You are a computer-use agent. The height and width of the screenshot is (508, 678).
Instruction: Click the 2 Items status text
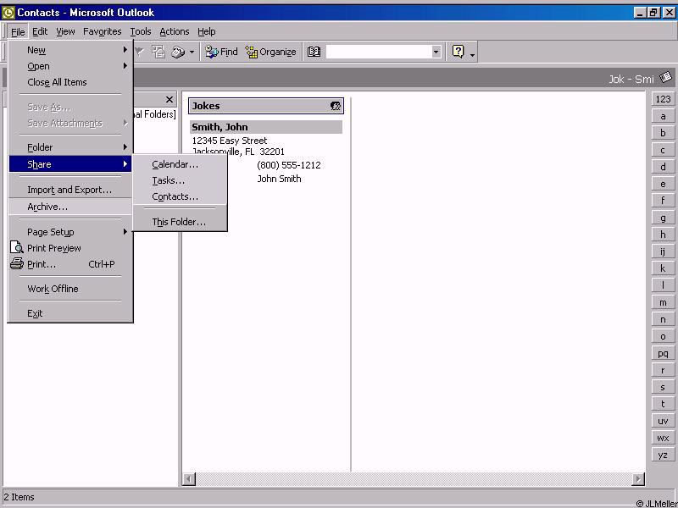[x=19, y=497]
